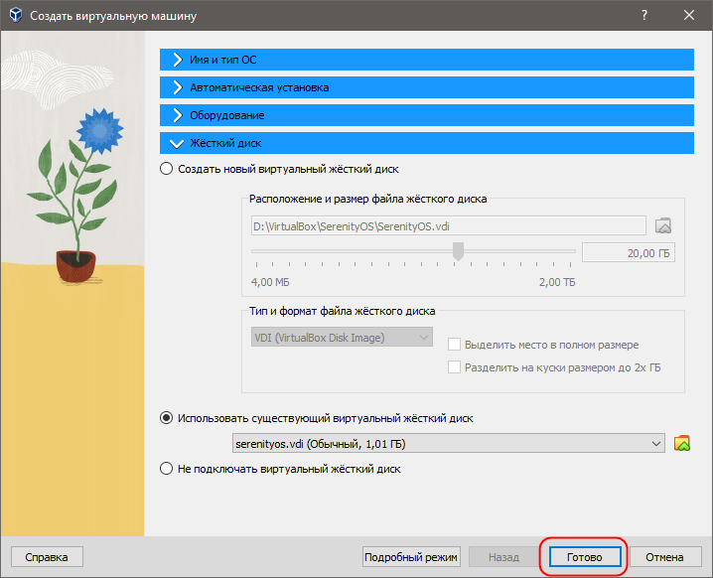Click the 'Справка' button
Screen dimensions: 713x578
click(x=47, y=557)
